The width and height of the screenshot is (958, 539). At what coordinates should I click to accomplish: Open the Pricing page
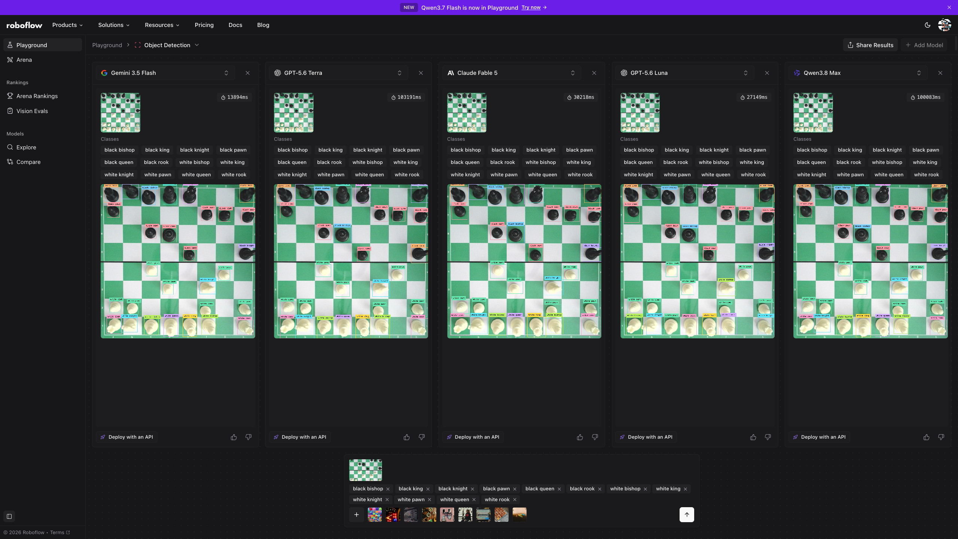pos(204,25)
